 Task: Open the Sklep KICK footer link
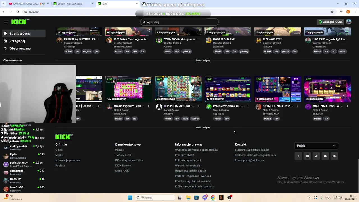pyautogui.click(x=122, y=171)
